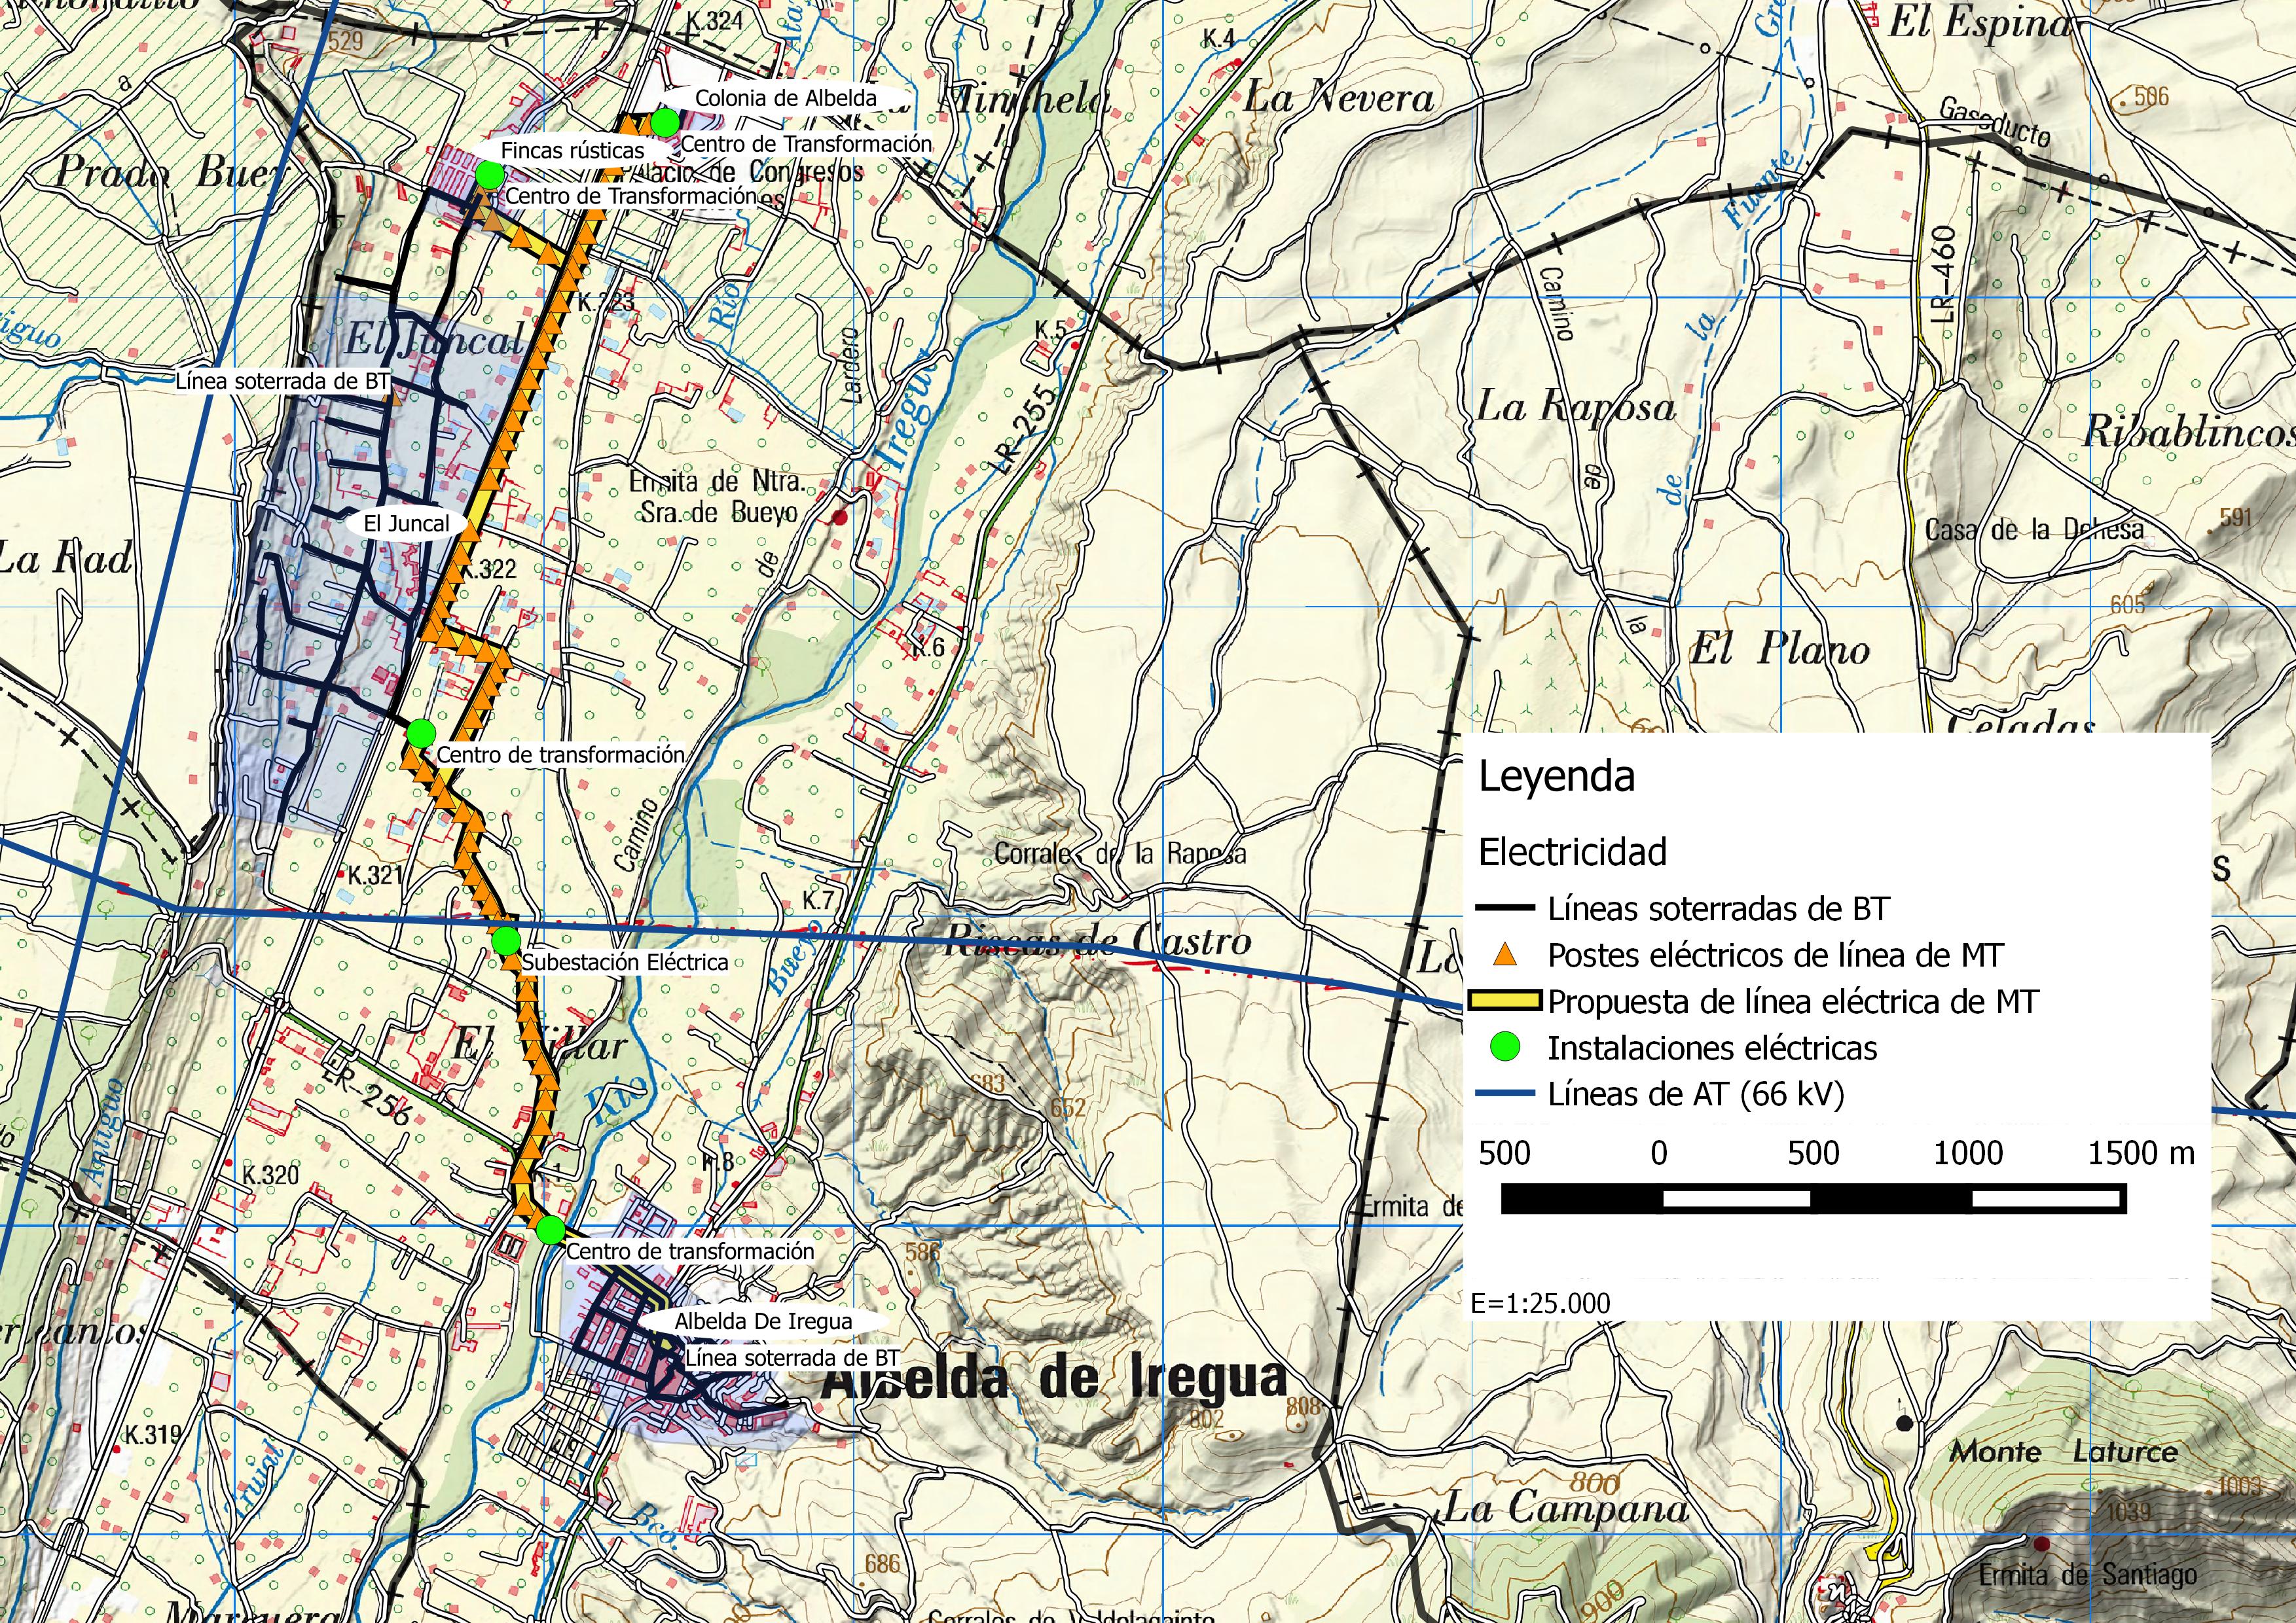Click the yellow MT line legend swatch

click(x=1505, y=1001)
